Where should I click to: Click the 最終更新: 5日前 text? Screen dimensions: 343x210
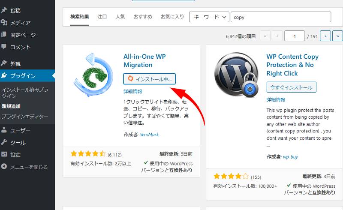click(x=176, y=154)
